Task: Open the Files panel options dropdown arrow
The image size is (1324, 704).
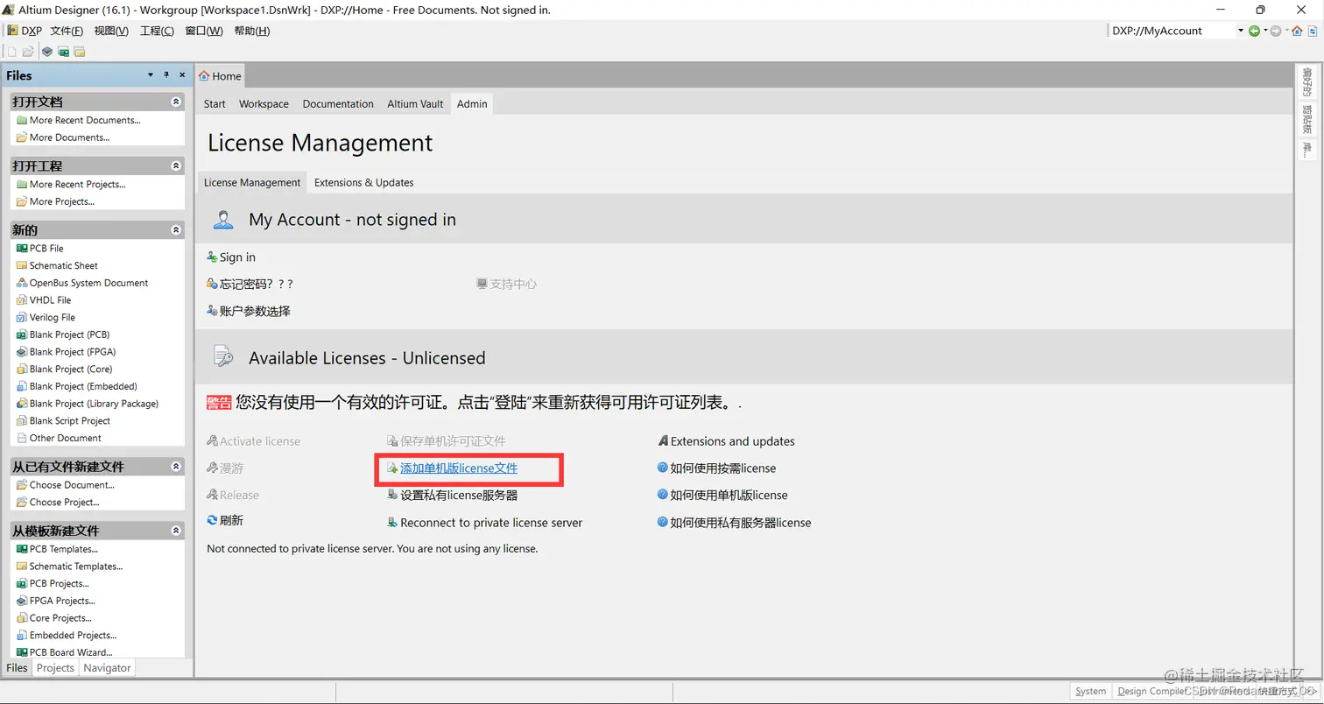Action: click(151, 75)
